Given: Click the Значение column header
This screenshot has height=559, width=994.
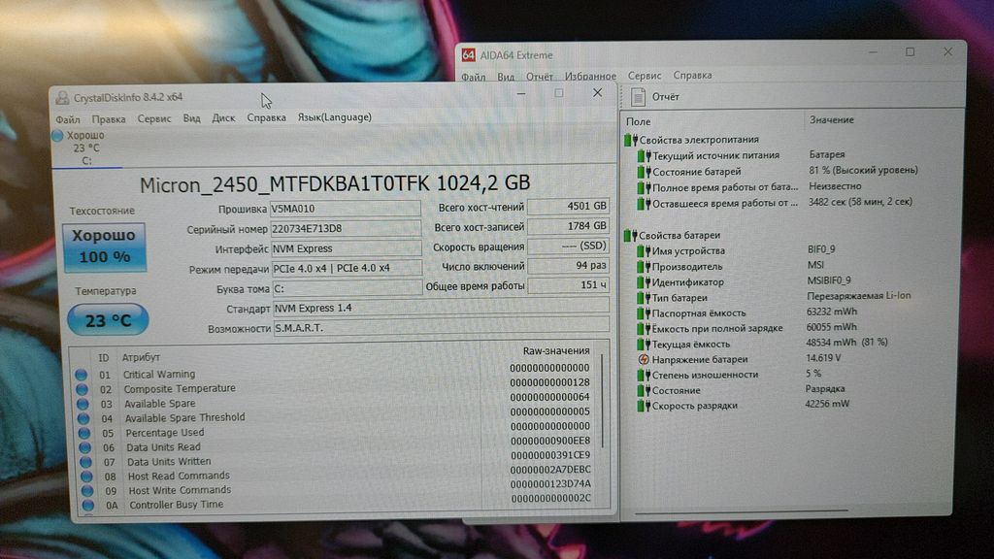Looking at the screenshot, I should pos(831,119).
